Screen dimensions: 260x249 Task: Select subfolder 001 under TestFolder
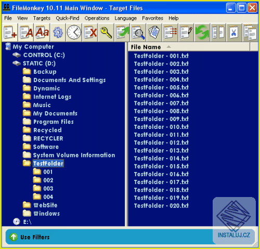pyautogui.click(x=48, y=172)
